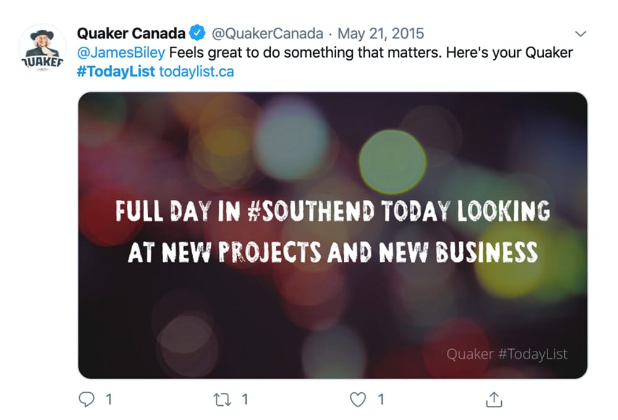Open the Quaker logo profile avatar

click(43, 49)
